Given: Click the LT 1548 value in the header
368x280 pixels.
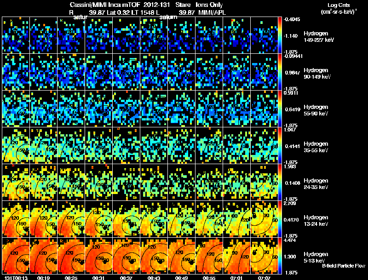Looking at the screenshot, I should [x=143, y=13].
